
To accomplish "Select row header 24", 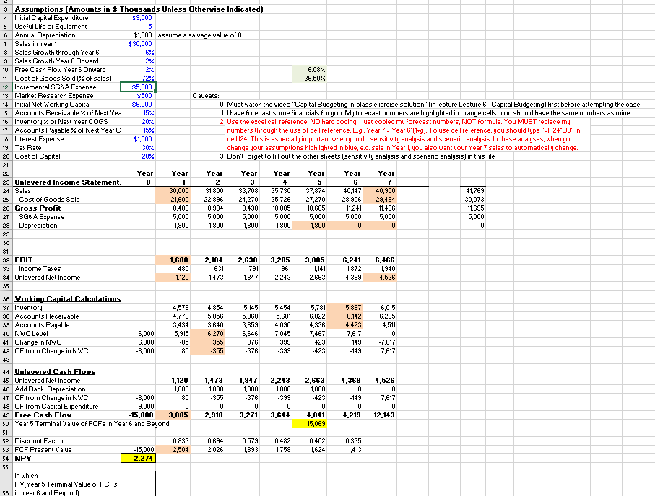I will tap(6, 191).
